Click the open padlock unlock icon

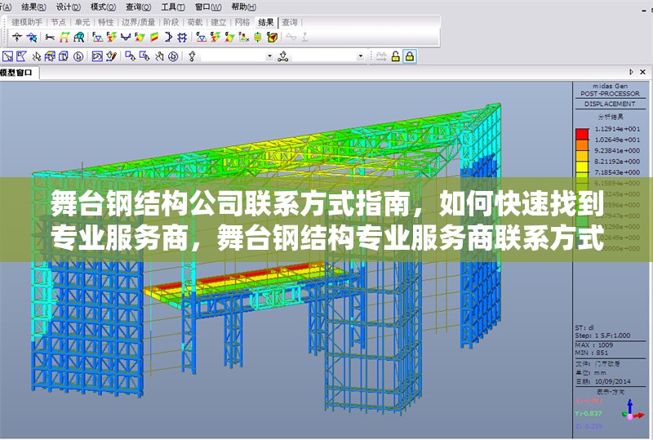coord(396,56)
